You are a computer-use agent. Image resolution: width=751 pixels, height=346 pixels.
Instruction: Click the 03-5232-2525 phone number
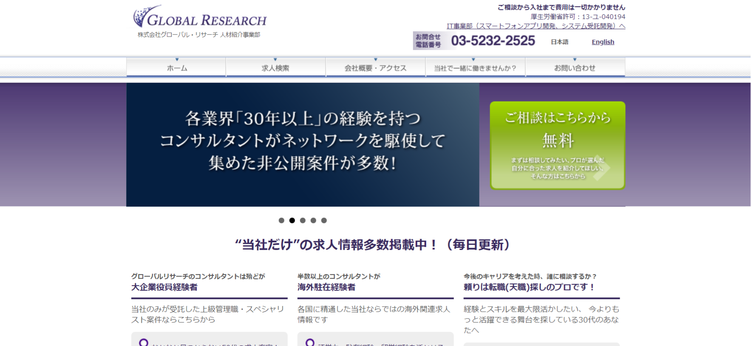pos(493,41)
